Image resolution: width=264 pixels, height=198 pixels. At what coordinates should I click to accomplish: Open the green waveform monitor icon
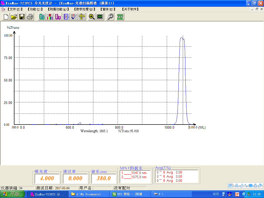coord(100,17)
